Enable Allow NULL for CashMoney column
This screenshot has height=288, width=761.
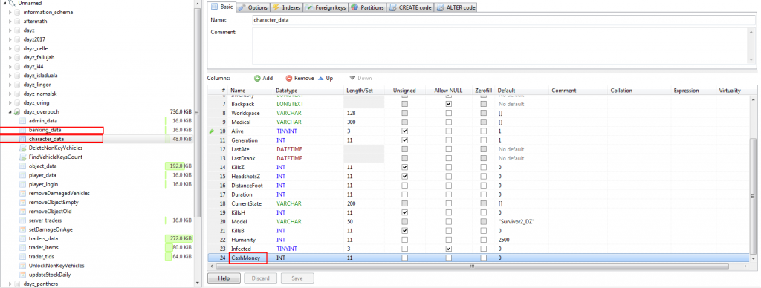click(x=449, y=258)
